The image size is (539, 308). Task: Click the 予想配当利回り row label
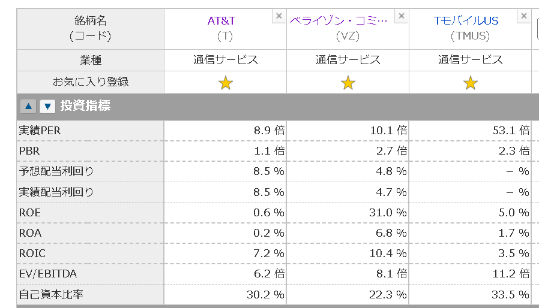coord(56,171)
